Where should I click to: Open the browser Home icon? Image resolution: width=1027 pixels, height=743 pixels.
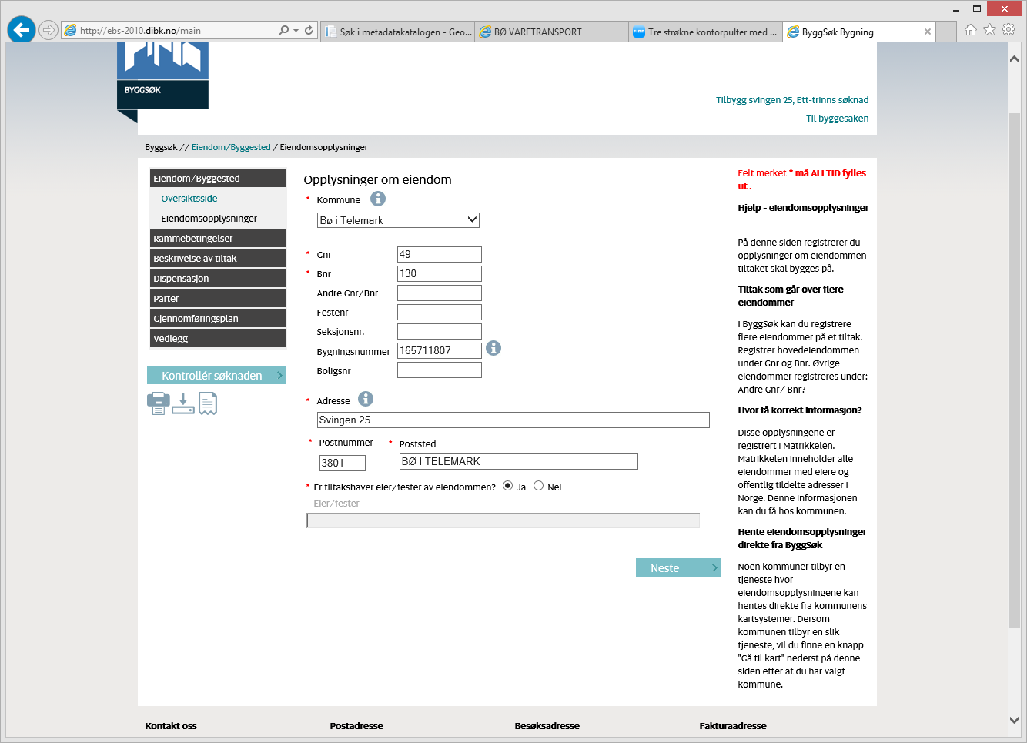click(x=970, y=30)
